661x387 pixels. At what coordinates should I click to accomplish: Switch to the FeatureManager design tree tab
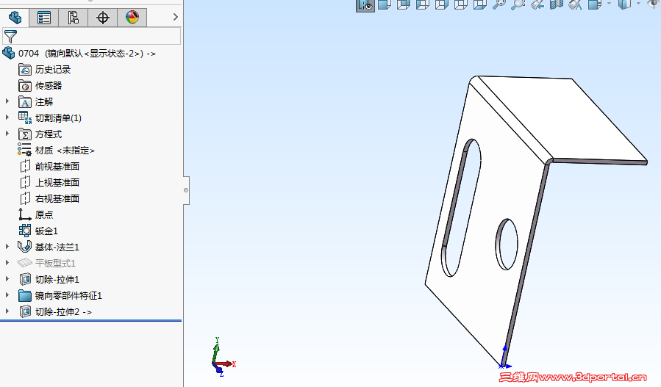[x=15, y=18]
